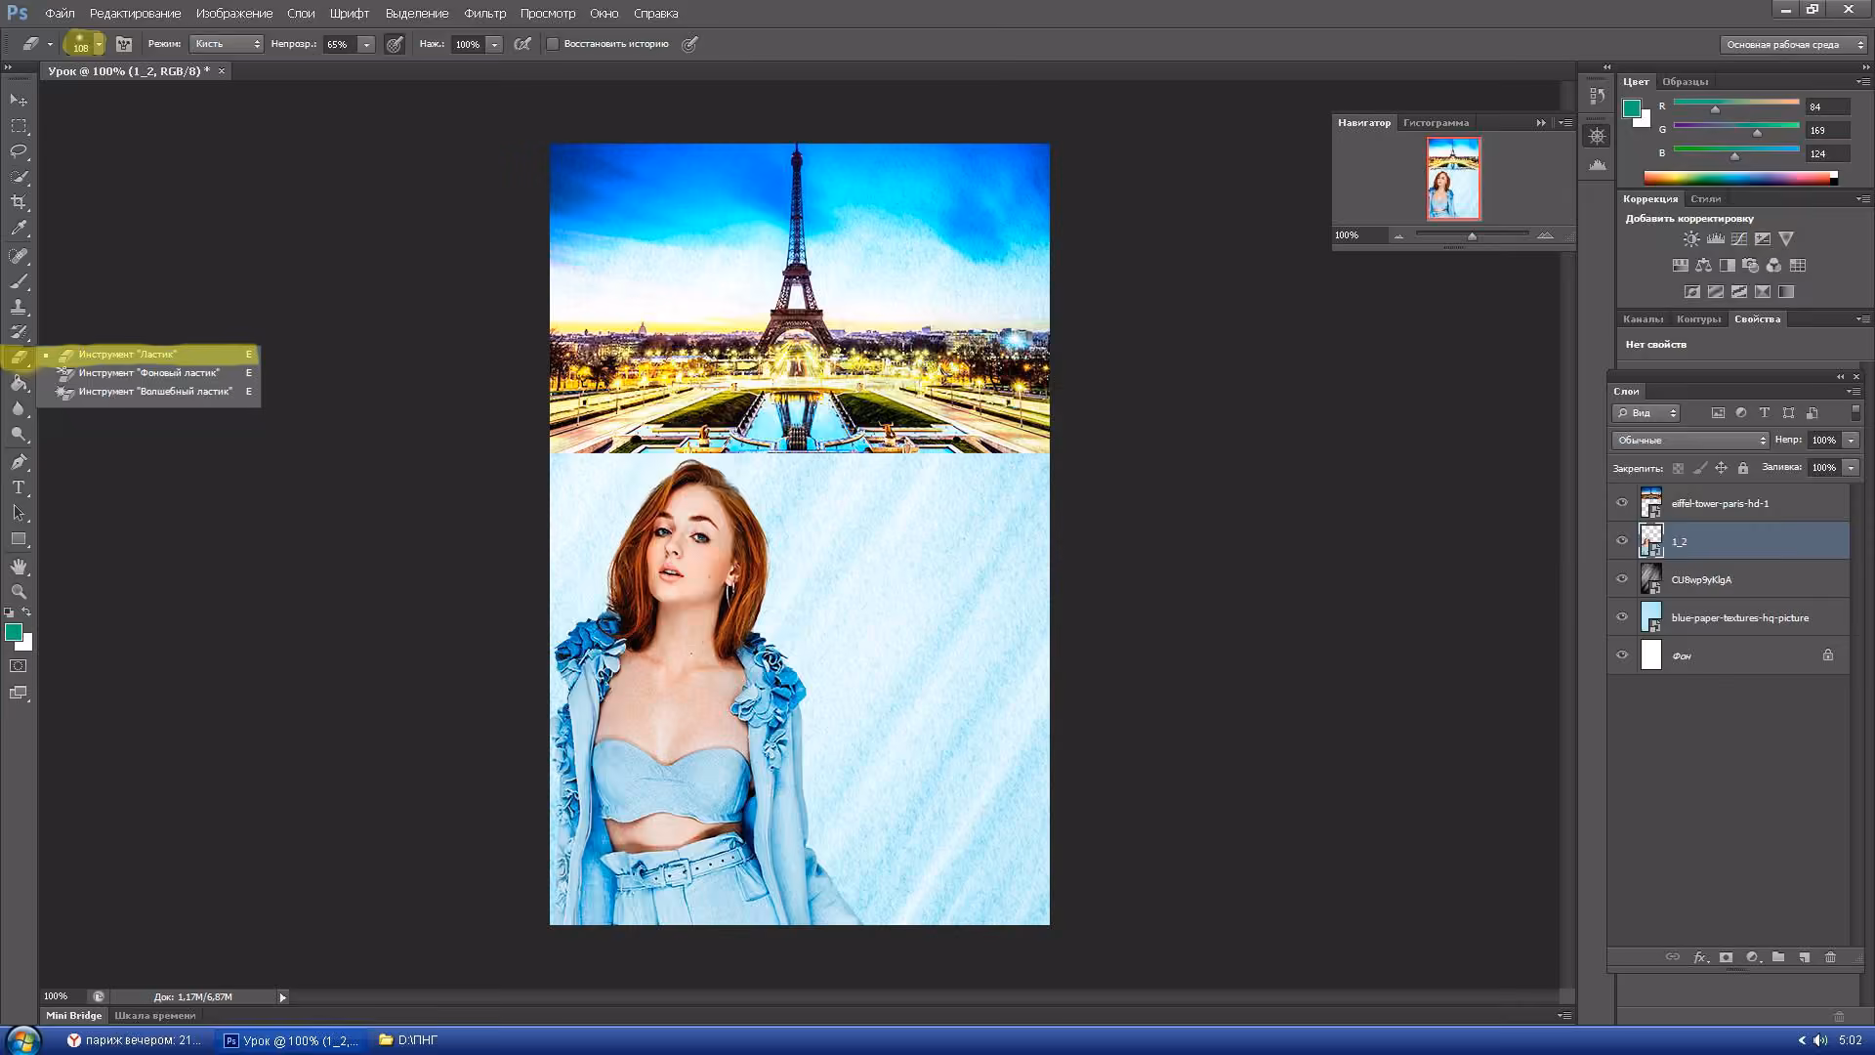The image size is (1875, 1055).
Task: Open the layer filter Вид dropdown
Action: (x=1646, y=413)
